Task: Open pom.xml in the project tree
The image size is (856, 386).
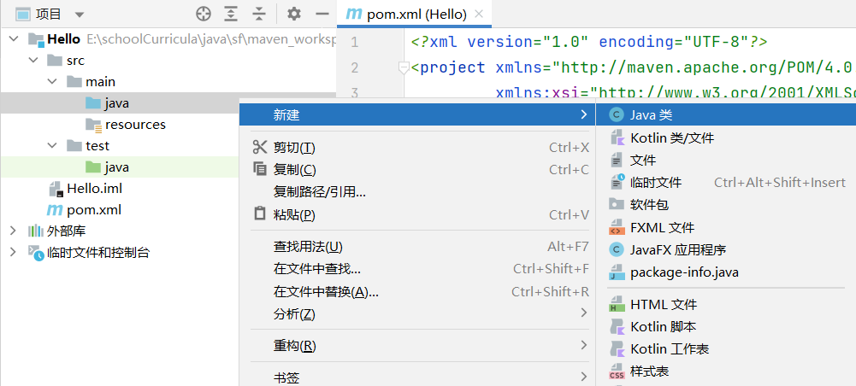Action: pos(94,210)
